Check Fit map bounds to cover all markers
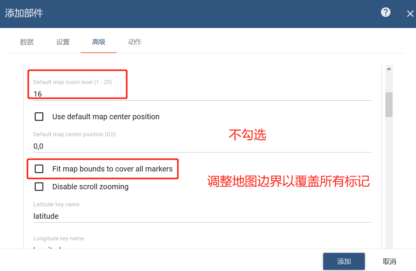 pyautogui.click(x=39, y=169)
